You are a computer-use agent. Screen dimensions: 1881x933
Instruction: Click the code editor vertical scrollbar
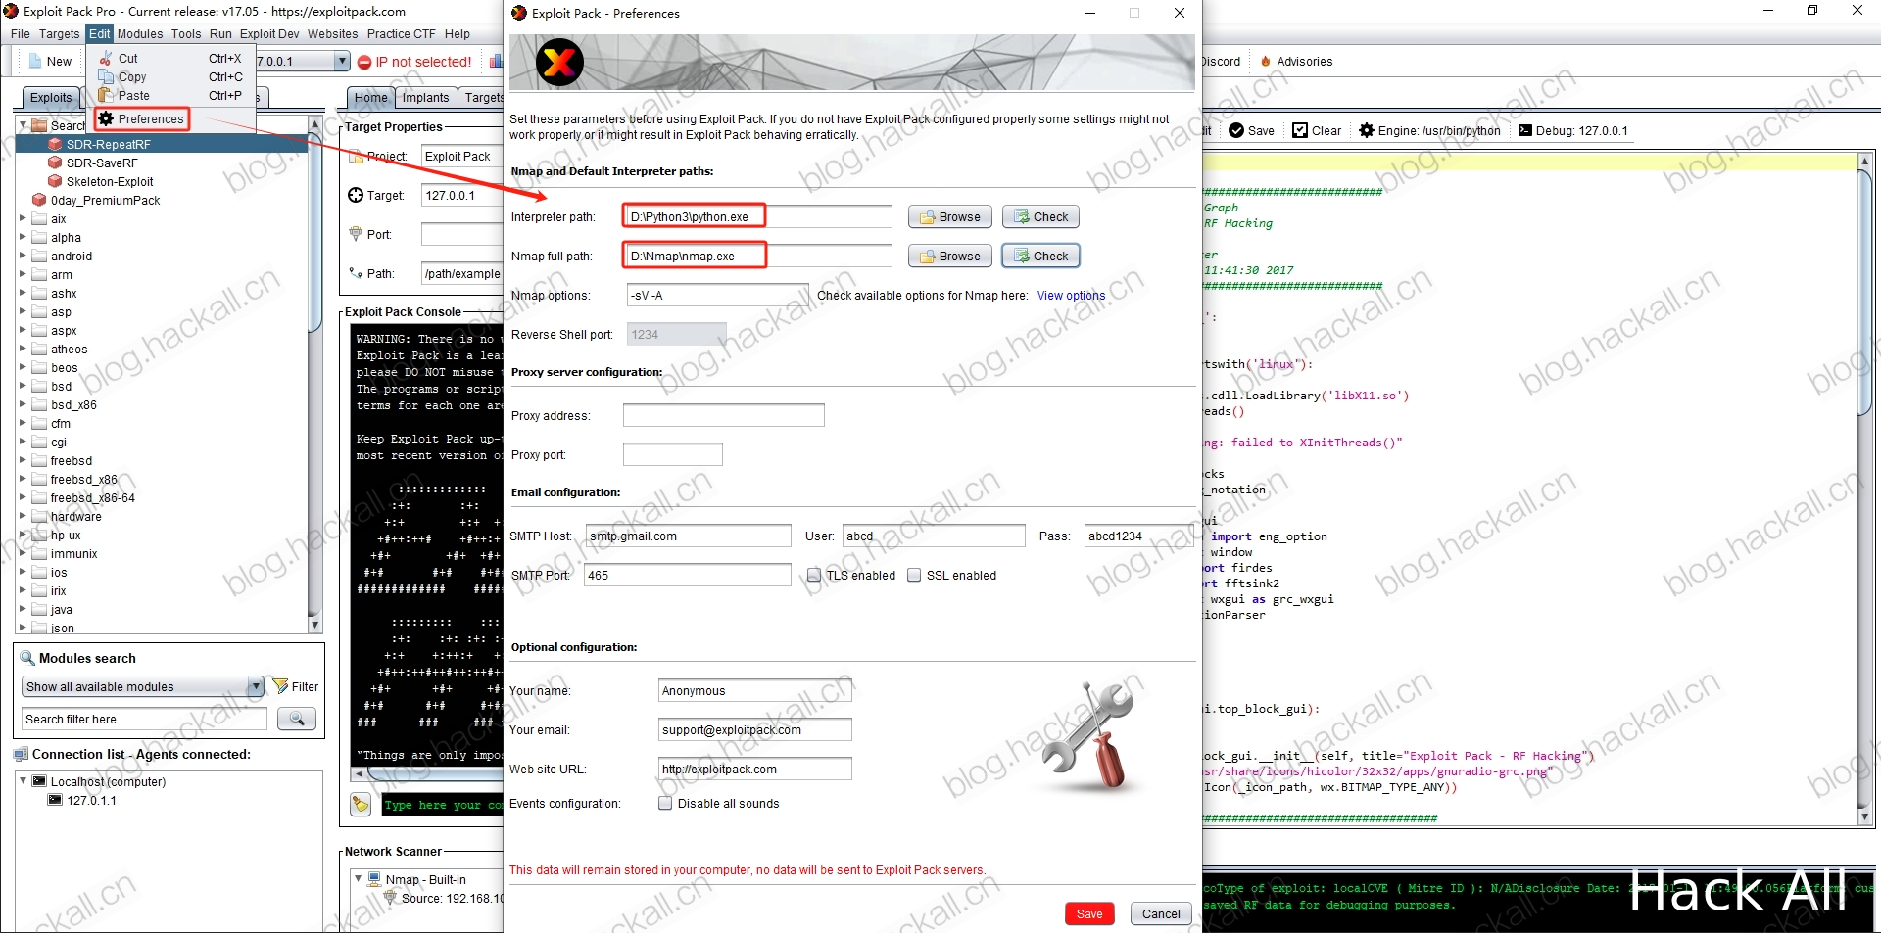(x=1864, y=488)
